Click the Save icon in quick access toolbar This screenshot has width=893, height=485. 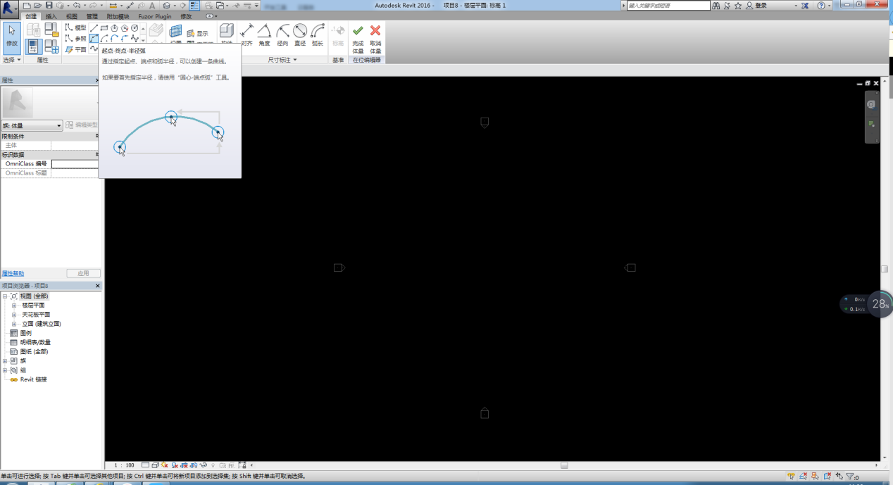(x=49, y=6)
